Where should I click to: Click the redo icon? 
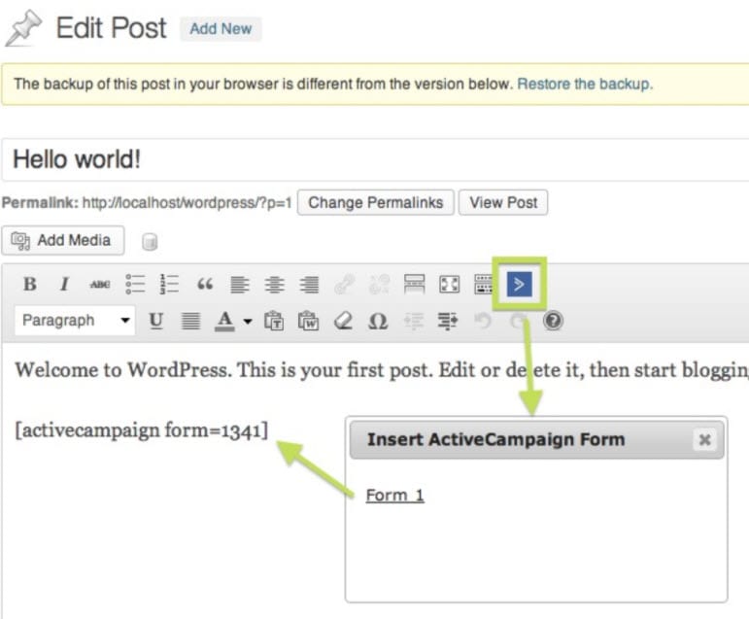pos(518,321)
